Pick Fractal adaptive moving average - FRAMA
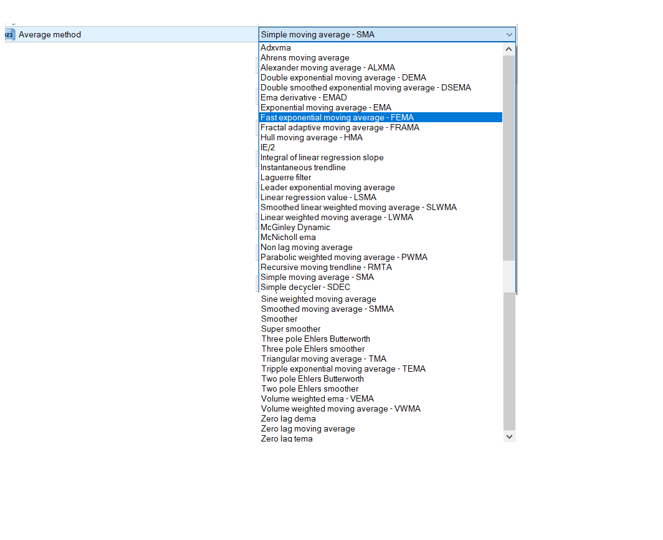Viewport: 663px width, 540px height. click(x=340, y=128)
